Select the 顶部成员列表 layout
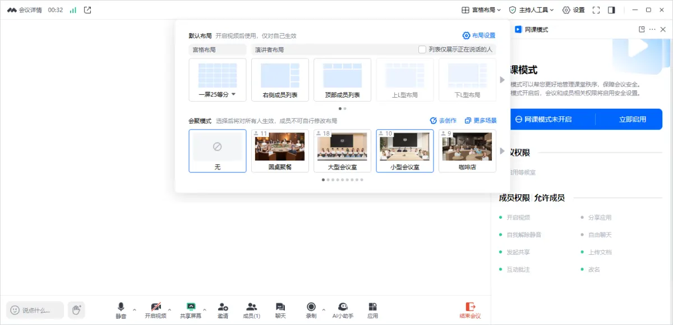The height and width of the screenshot is (325, 673). [x=342, y=80]
